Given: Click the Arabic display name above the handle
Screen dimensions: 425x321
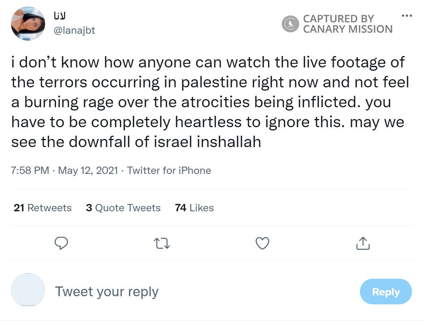Looking at the screenshot, I should click(x=60, y=16).
